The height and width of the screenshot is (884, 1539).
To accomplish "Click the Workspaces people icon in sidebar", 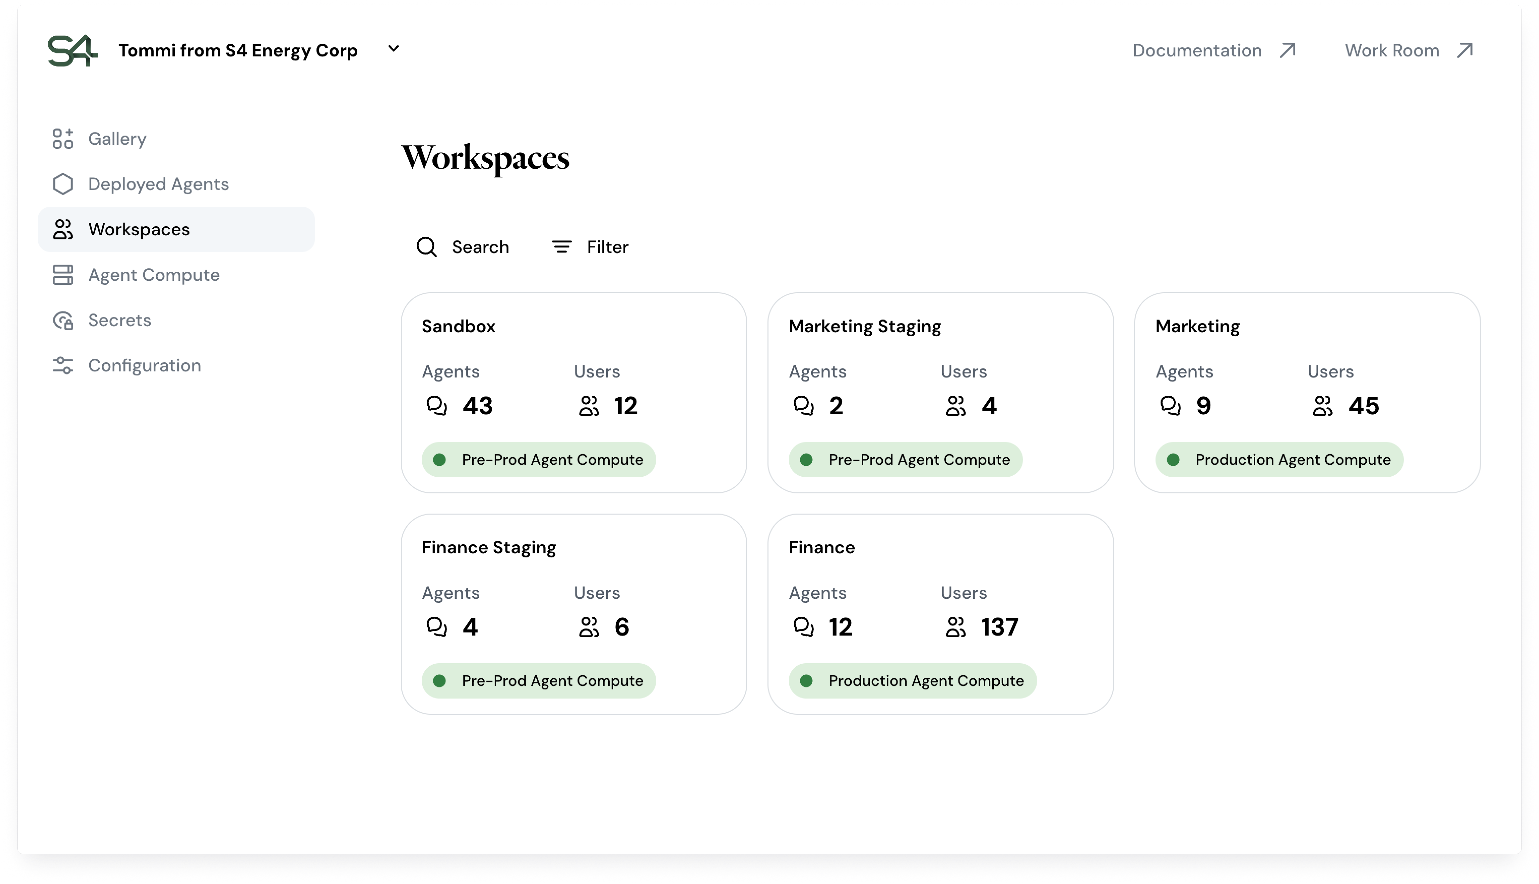I will [x=62, y=230].
